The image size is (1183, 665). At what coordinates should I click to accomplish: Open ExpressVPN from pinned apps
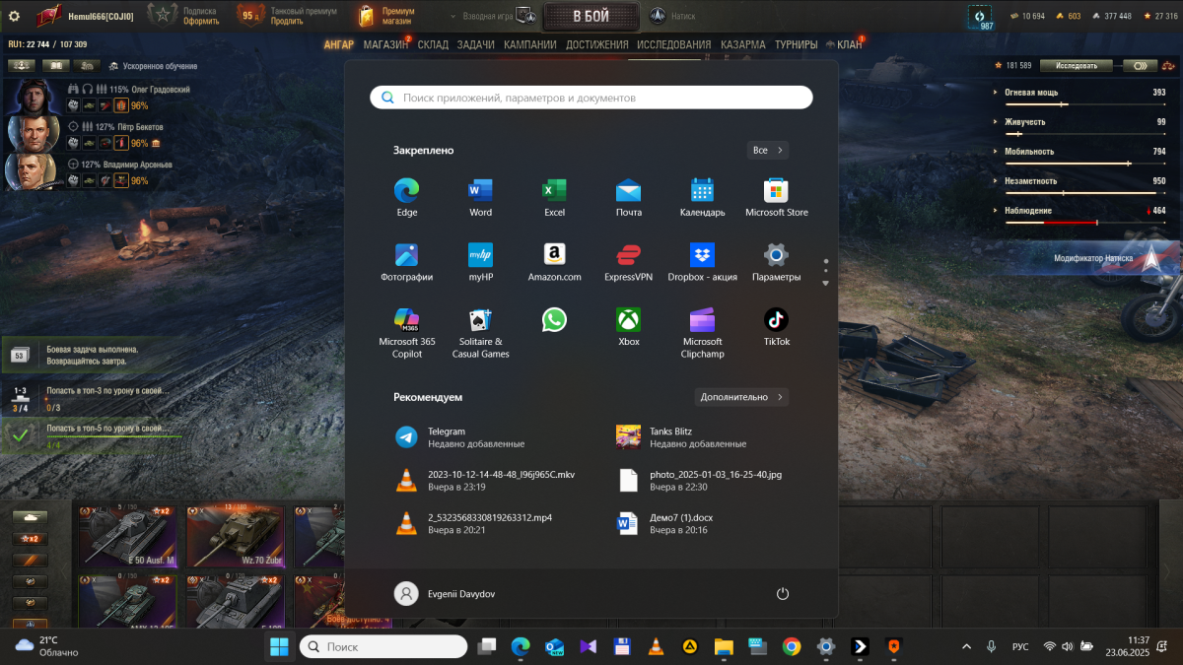click(x=628, y=256)
